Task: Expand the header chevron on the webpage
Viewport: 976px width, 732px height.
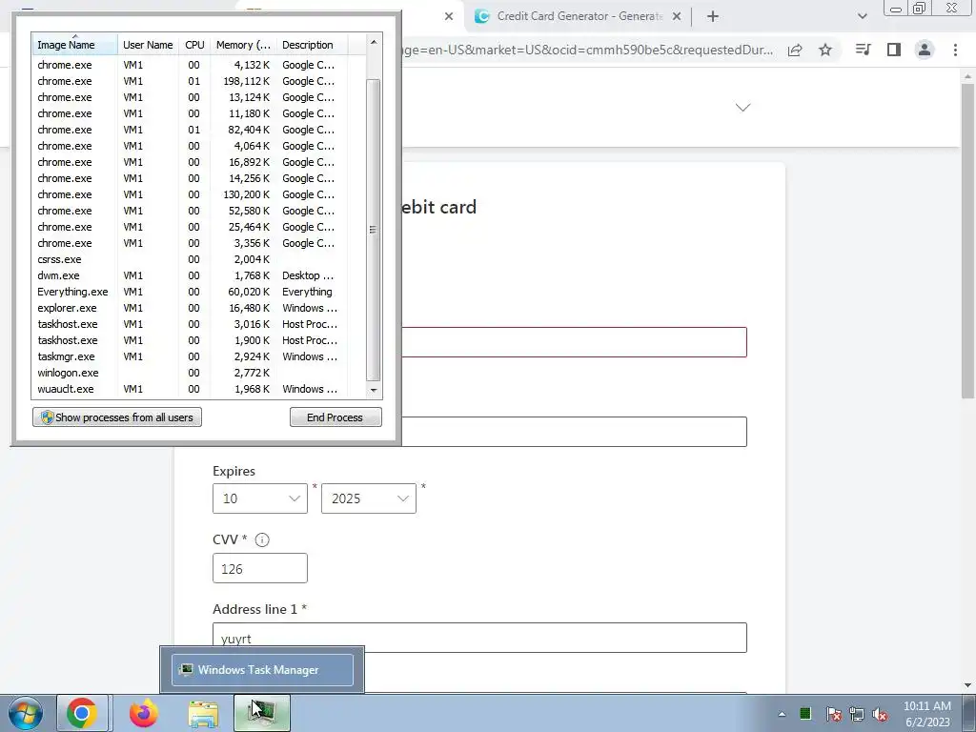Action: [x=742, y=107]
